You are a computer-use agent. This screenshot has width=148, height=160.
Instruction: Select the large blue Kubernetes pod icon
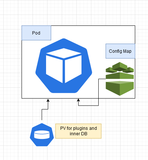(64, 66)
